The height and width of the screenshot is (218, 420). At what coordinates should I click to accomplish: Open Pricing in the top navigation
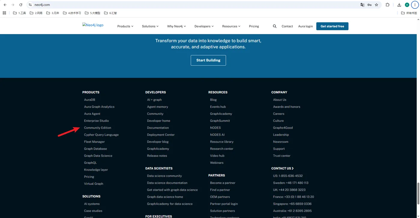pos(254,26)
